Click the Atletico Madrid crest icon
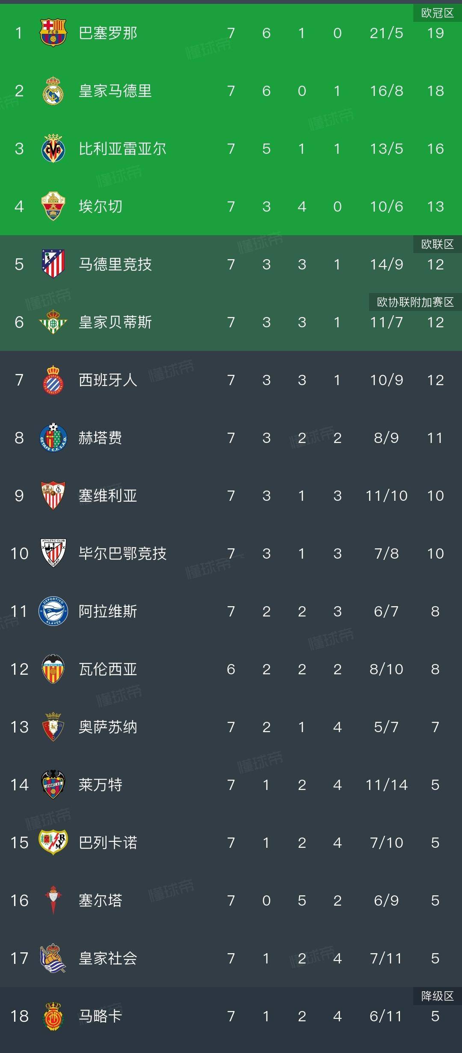This screenshot has height=1053, width=462. [x=53, y=264]
